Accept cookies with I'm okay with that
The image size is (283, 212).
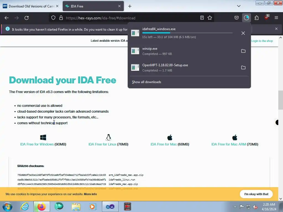[x=256, y=194]
